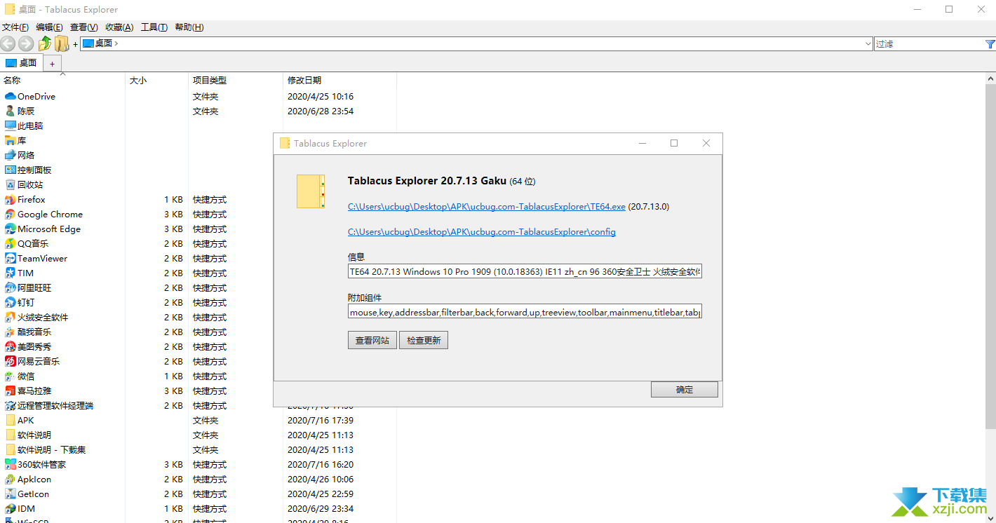Select the Firefox shortcut icon
The image size is (996, 523).
click(x=10, y=199)
